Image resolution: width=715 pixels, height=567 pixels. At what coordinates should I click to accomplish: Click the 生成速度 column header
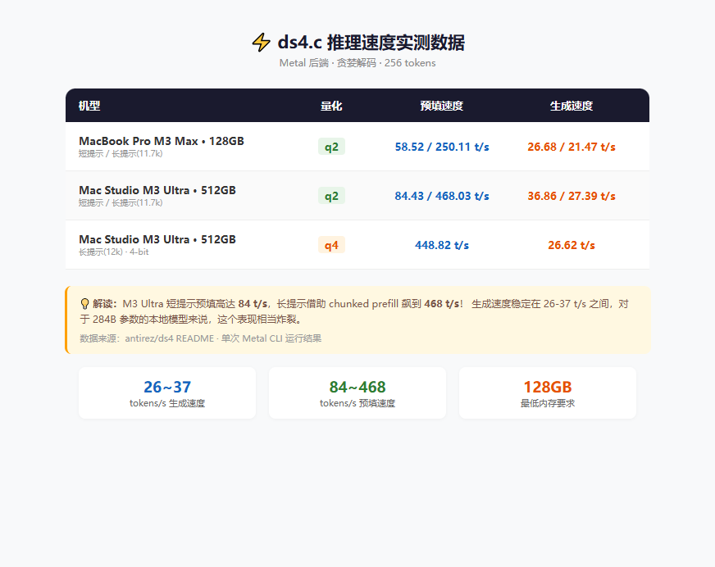click(572, 106)
